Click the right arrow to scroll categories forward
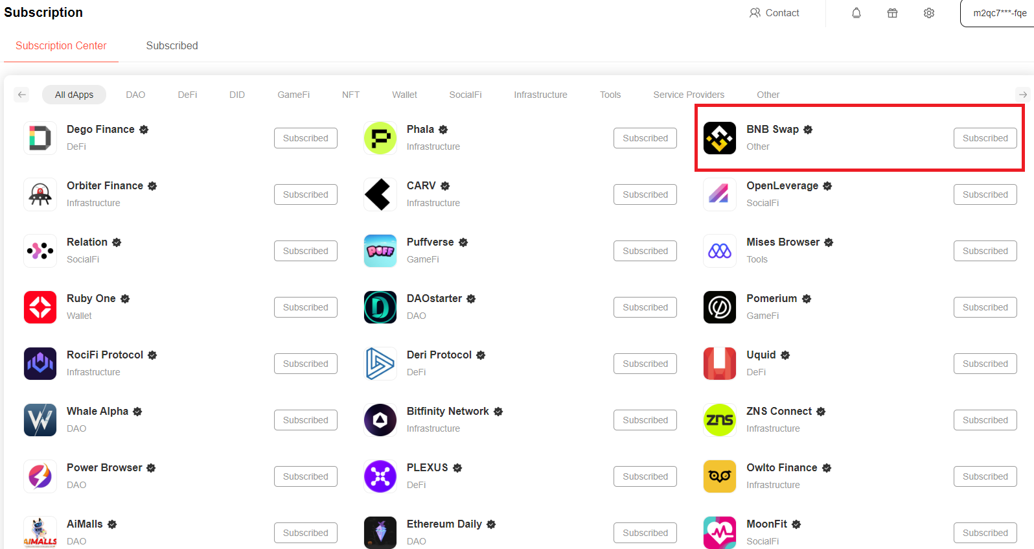Screen dimensions: 1034x549 tap(1022, 95)
